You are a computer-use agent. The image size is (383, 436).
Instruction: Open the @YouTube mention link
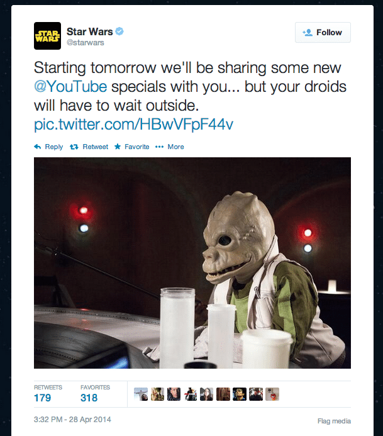click(70, 86)
